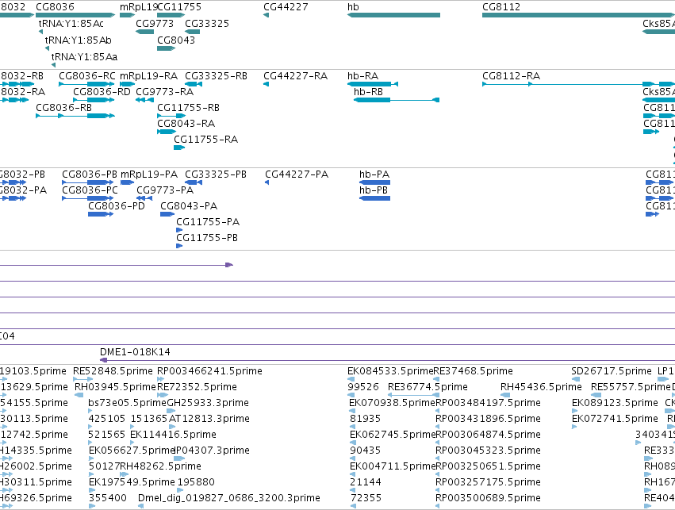
Task: Select CG11755-PA protein label
Action: [x=208, y=222]
